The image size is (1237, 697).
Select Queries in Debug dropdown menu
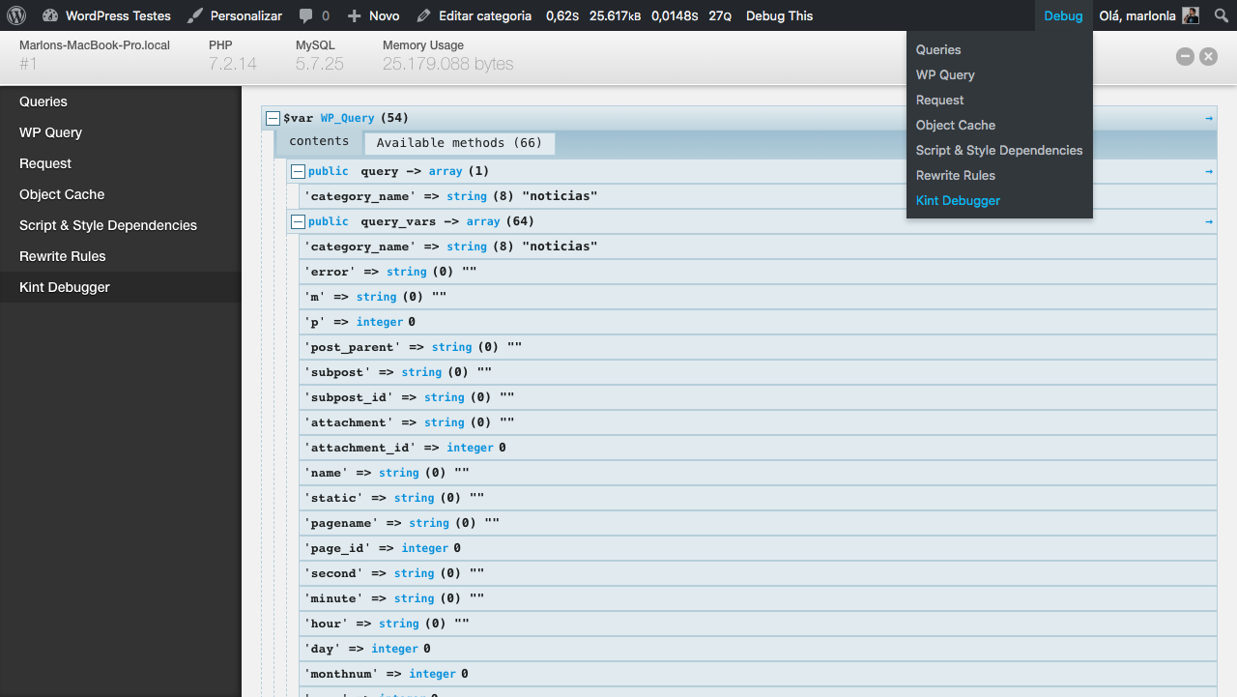[x=999, y=49]
